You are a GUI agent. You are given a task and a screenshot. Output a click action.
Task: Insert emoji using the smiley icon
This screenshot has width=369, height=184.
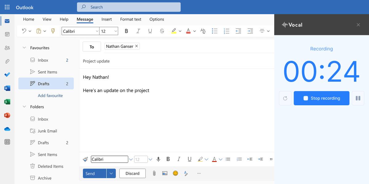pos(175,173)
